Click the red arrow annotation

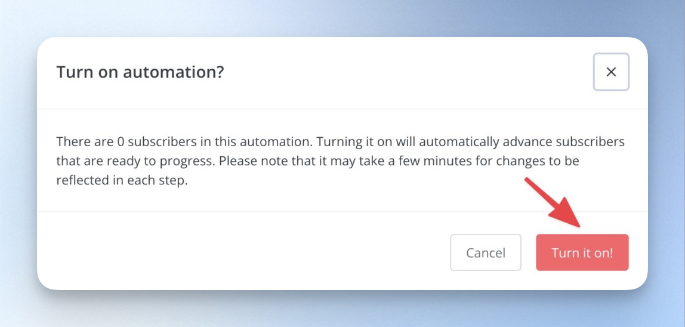553,203
